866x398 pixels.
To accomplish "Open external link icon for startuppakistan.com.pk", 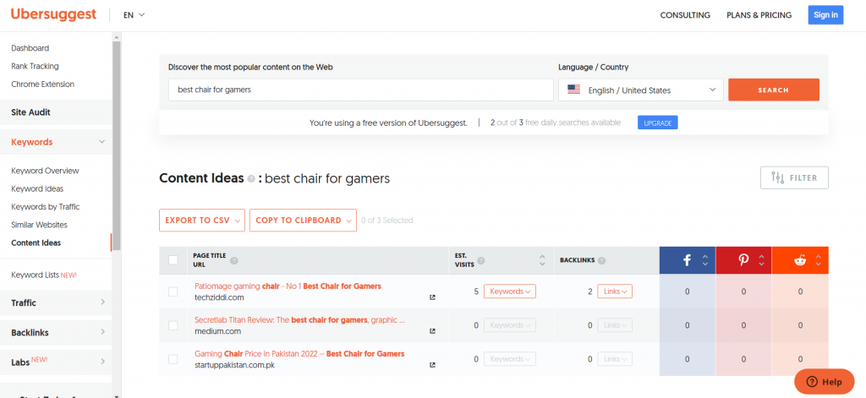I will pyautogui.click(x=432, y=365).
